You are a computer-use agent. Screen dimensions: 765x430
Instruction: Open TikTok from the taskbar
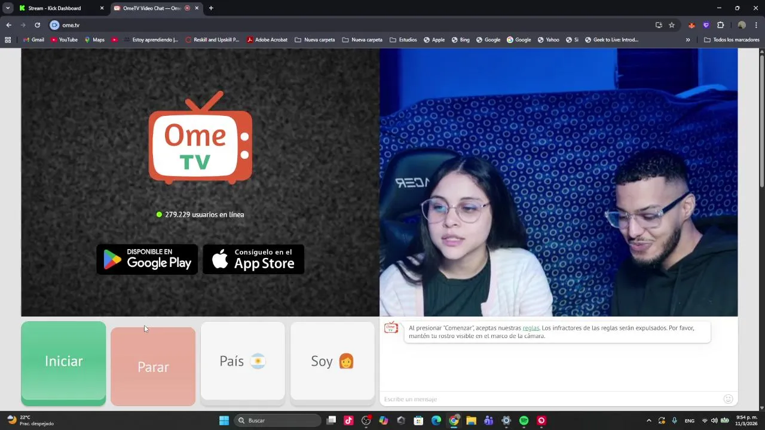pos(348,420)
